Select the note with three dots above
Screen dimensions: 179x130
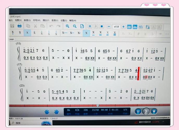pyautogui.click(x=49, y=33)
